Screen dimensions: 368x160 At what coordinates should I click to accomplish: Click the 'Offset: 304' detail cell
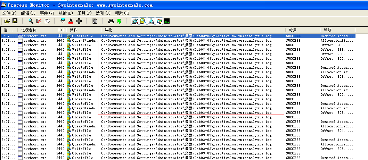[x=337, y=131]
